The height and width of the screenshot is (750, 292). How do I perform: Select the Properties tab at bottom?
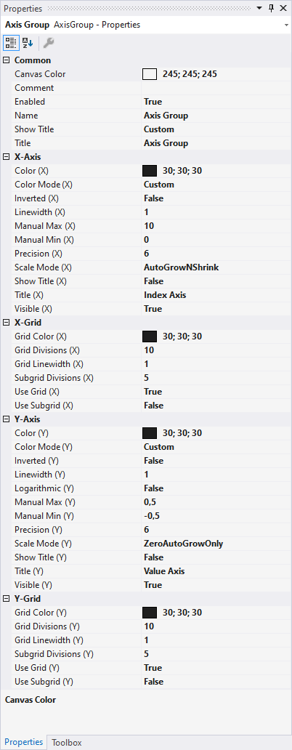pyautogui.click(x=24, y=742)
